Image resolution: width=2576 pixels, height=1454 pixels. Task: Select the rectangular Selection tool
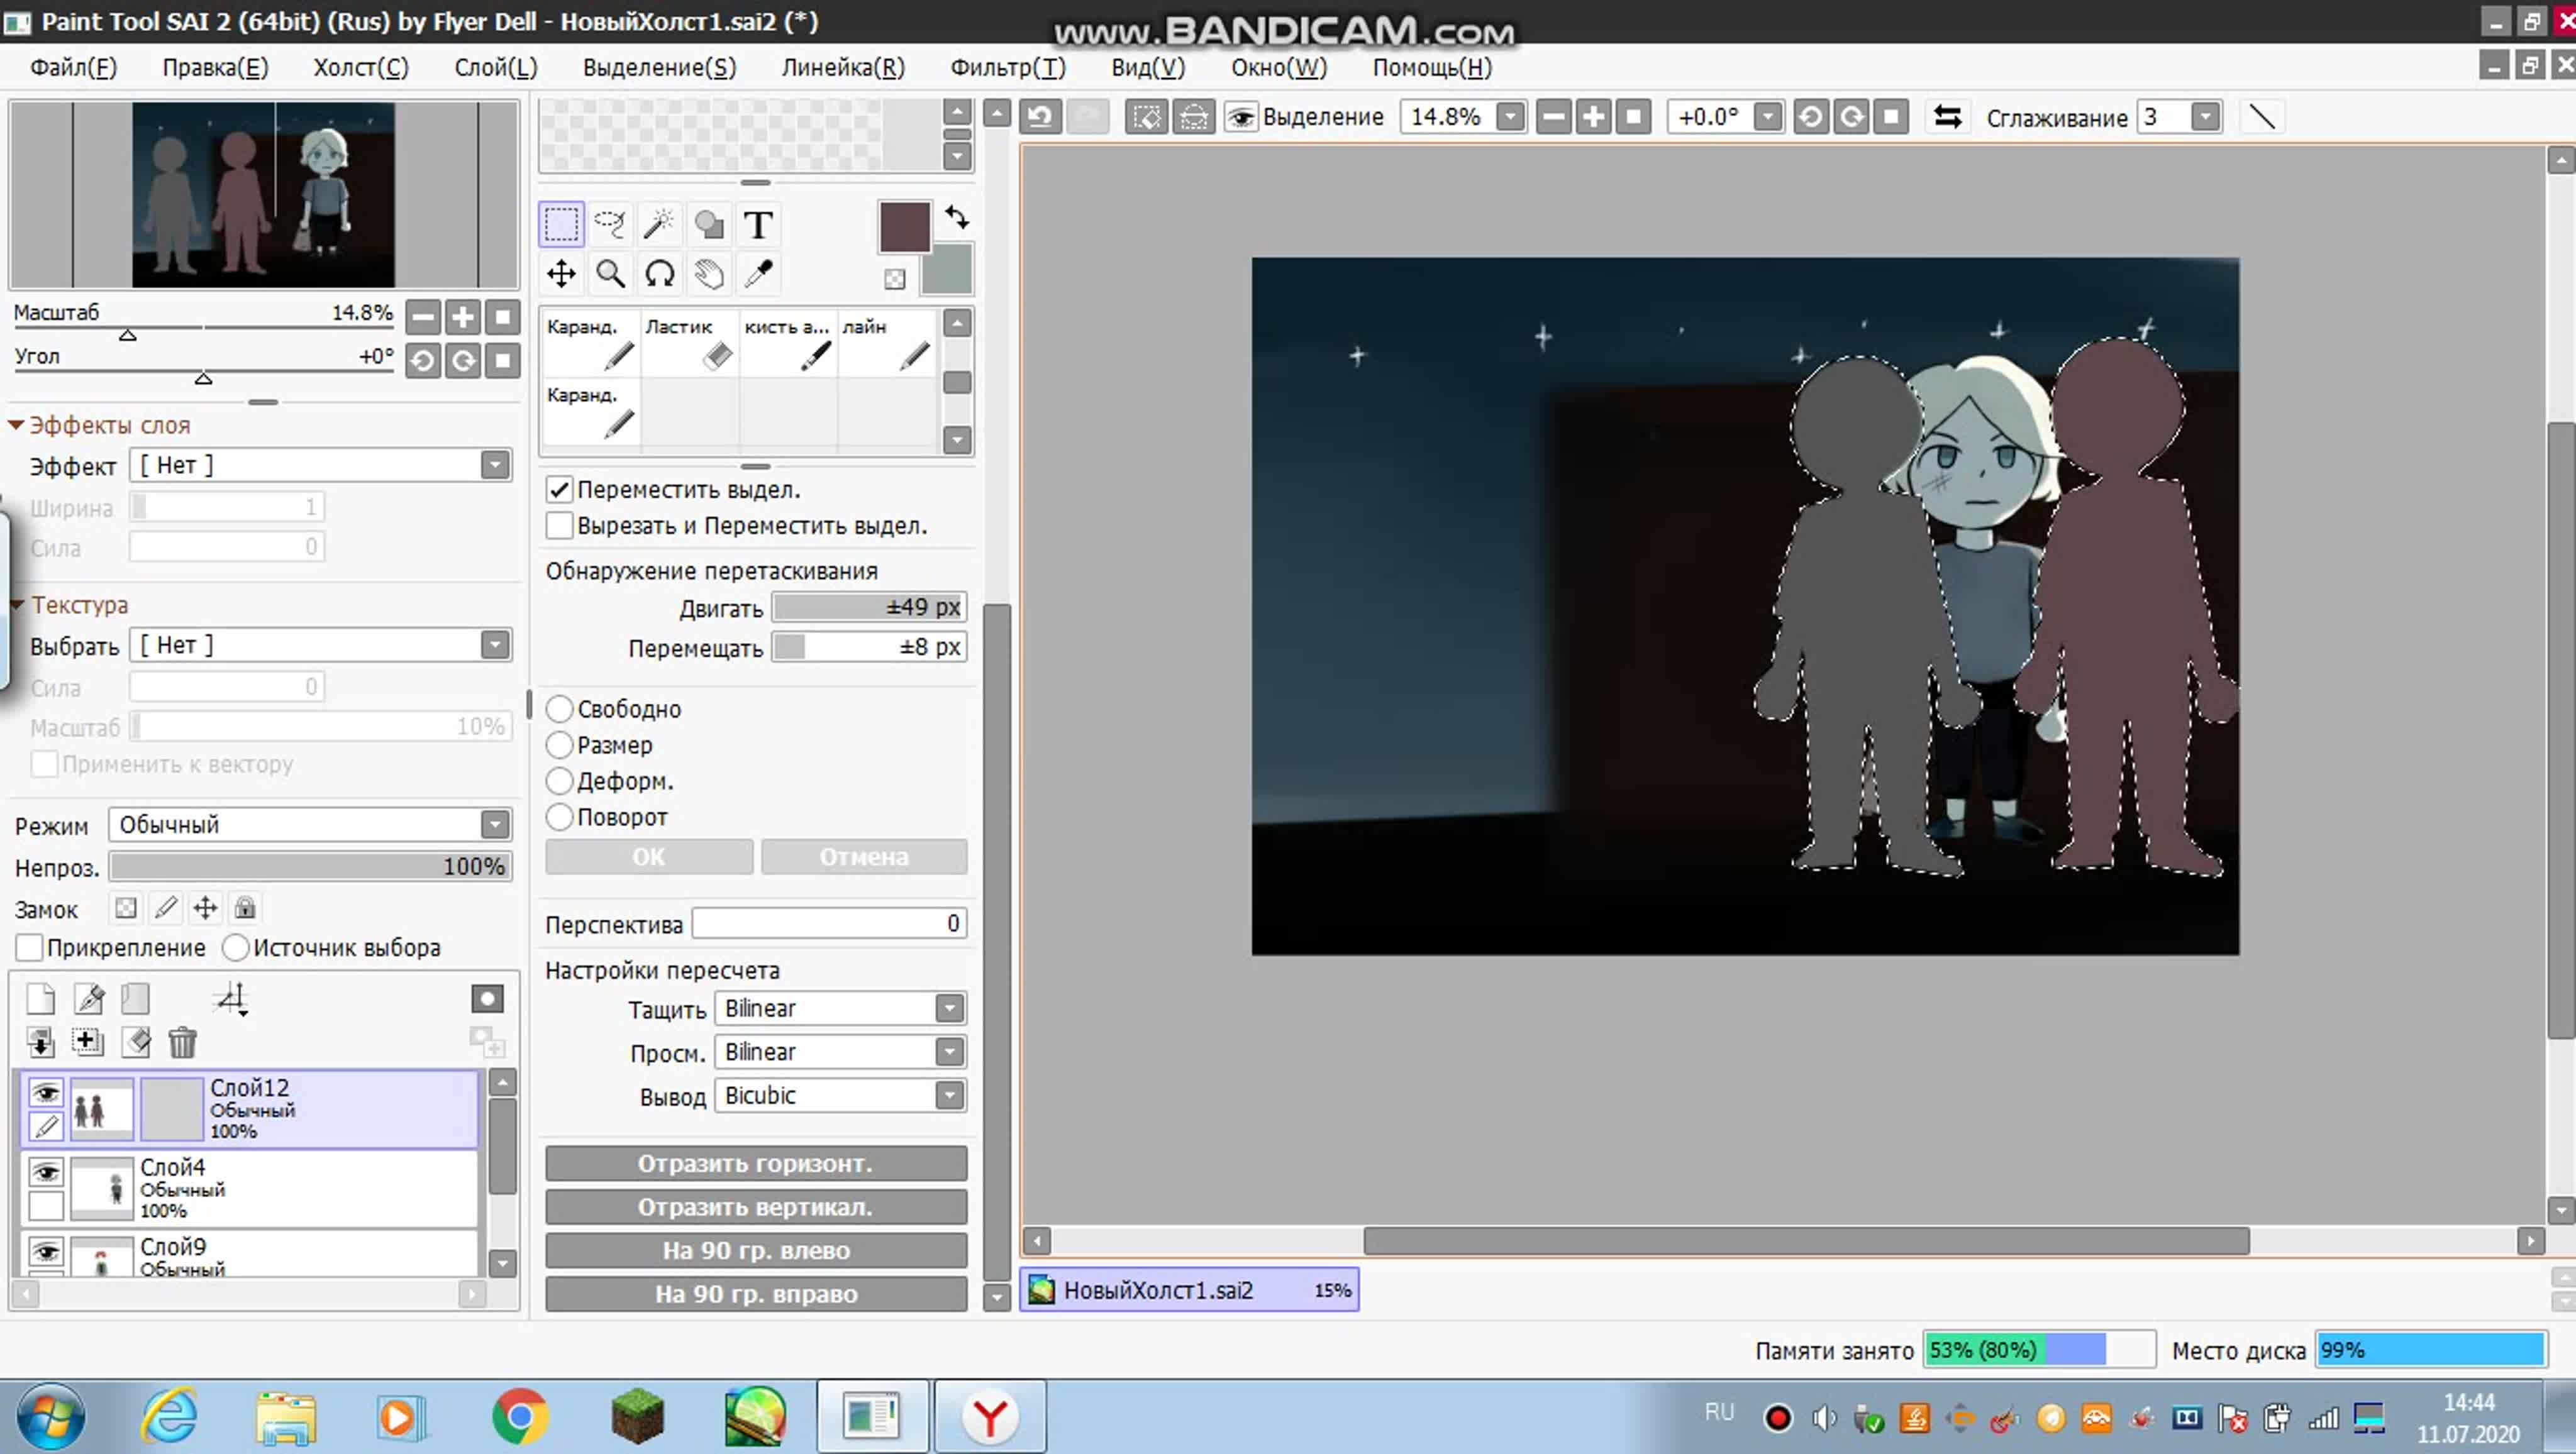click(561, 224)
